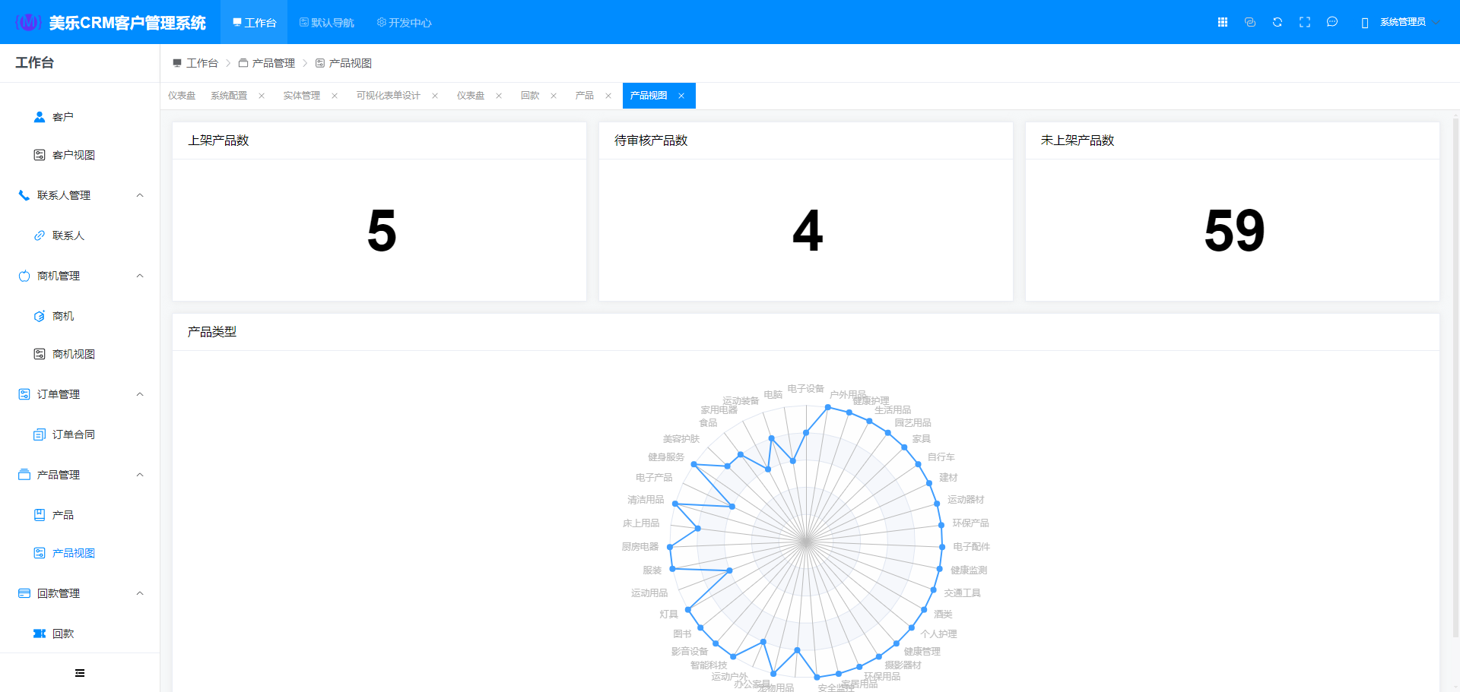The image size is (1460, 692).
Task: Click the sidebar collapse menu icon
Action: (x=80, y=673)
